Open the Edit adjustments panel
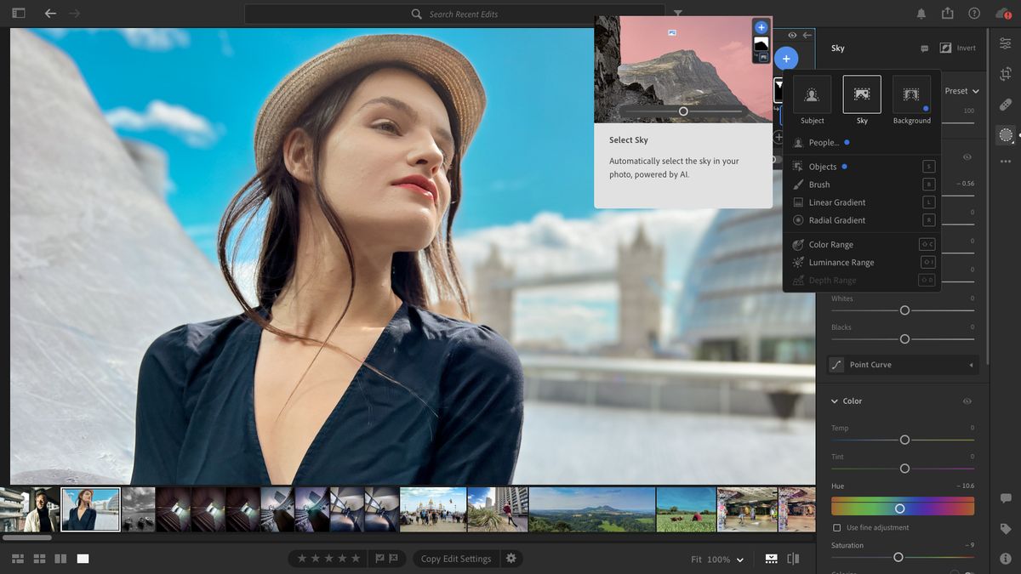The image size is (1021, 574). click(1006, 43)
